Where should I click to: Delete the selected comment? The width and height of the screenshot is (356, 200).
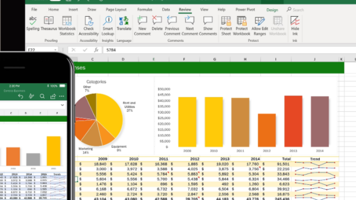[157, 23]
